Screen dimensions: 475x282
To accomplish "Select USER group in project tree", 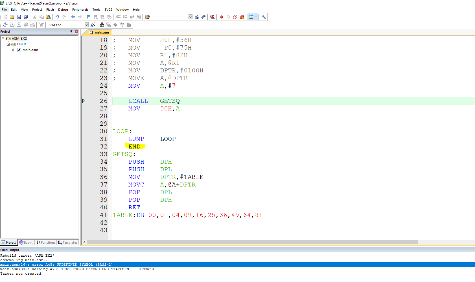I will pos(21,44).
